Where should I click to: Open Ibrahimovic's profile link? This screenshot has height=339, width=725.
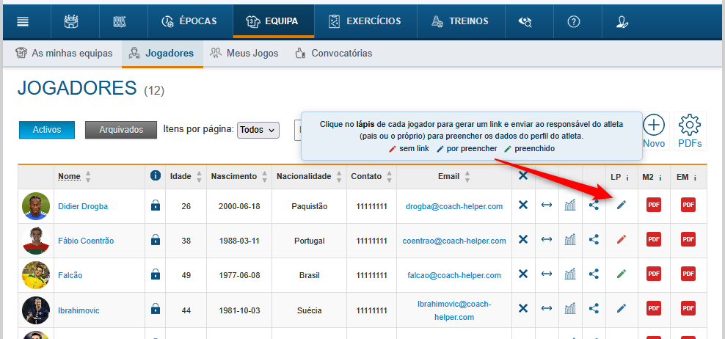79,310
